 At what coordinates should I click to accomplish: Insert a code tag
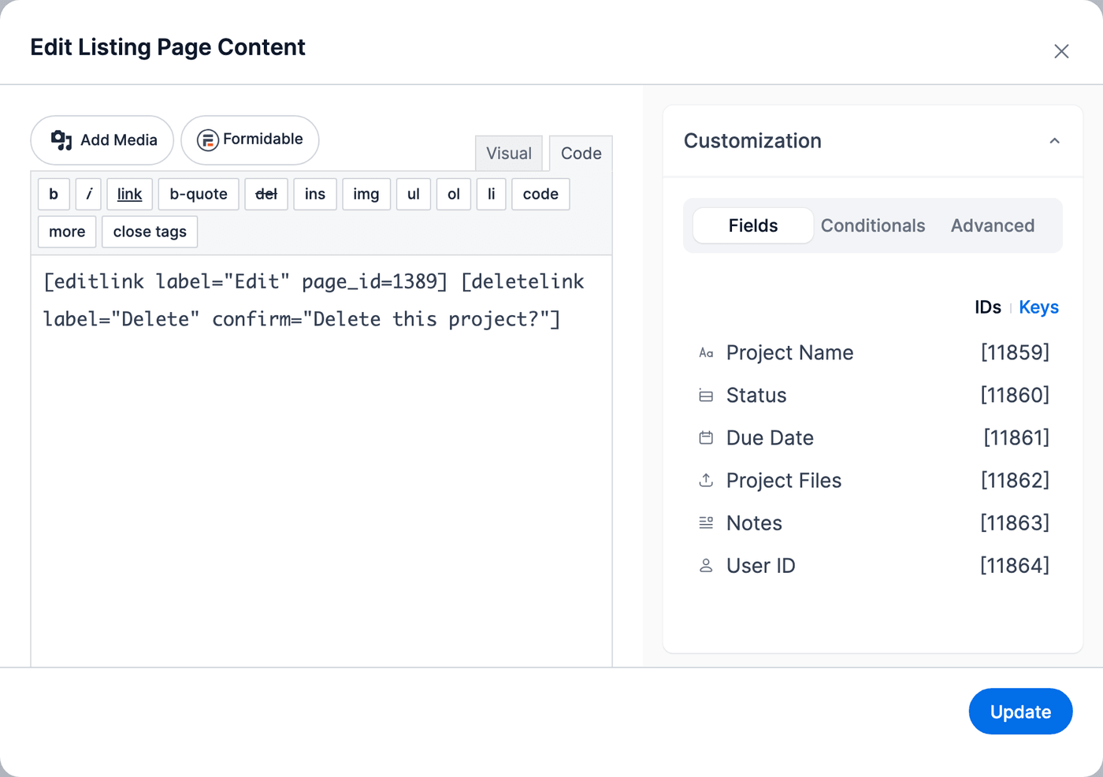540,194
